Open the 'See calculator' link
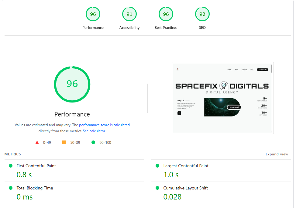296x208 pixels. coord(94,131)
